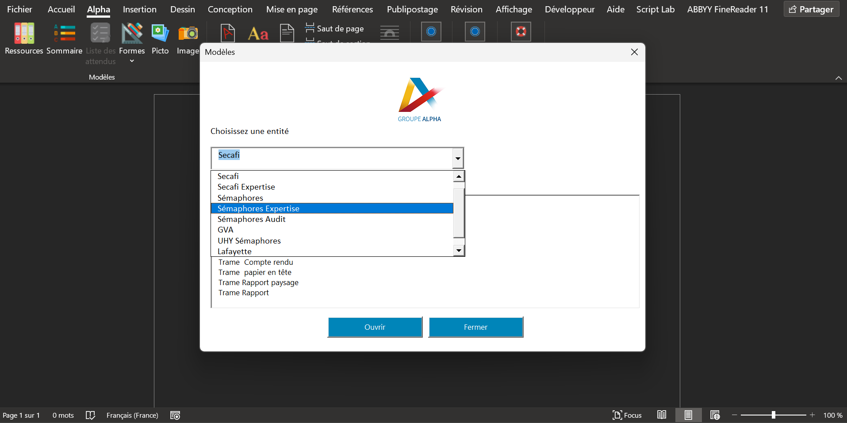
Task: Choose Secafi Expertise in the list
Action: [x=332, y=187]
